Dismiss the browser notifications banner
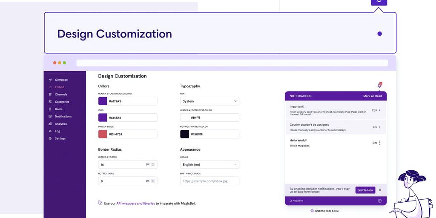The height and width of the screenshot is (218, 436). click(x=380, y=190)
